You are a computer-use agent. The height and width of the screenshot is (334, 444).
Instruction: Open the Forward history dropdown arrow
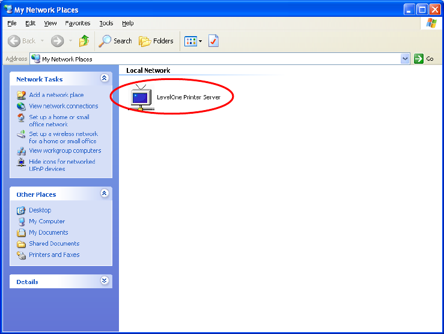pyautogui.click(x=70, y=41)
